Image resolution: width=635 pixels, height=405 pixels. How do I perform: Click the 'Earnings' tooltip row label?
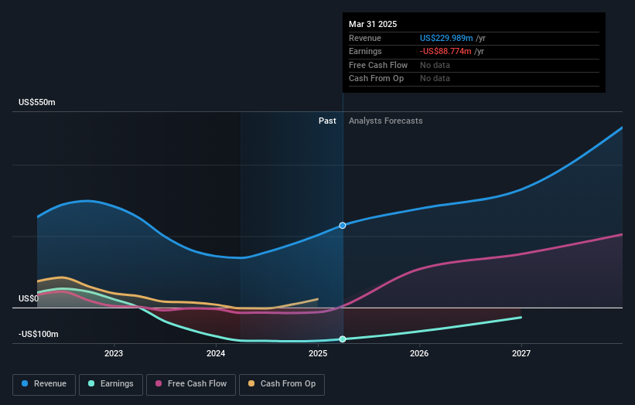pos(365,51)
